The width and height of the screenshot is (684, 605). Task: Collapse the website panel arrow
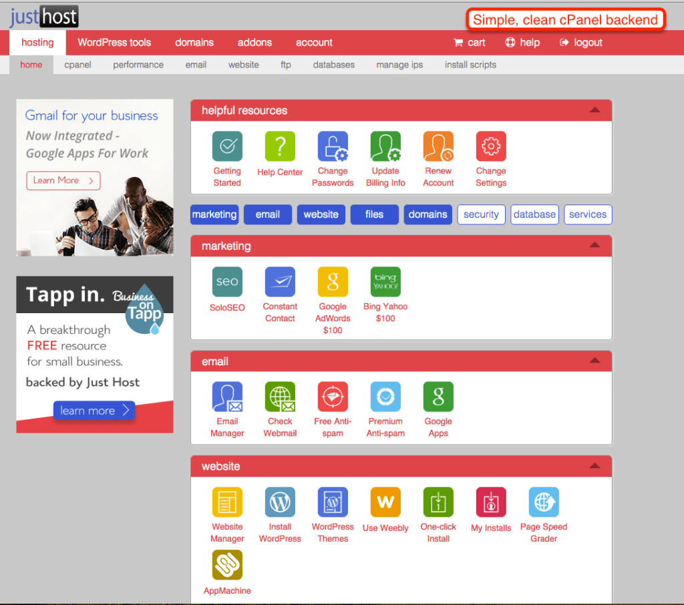(x=595, y=466)
